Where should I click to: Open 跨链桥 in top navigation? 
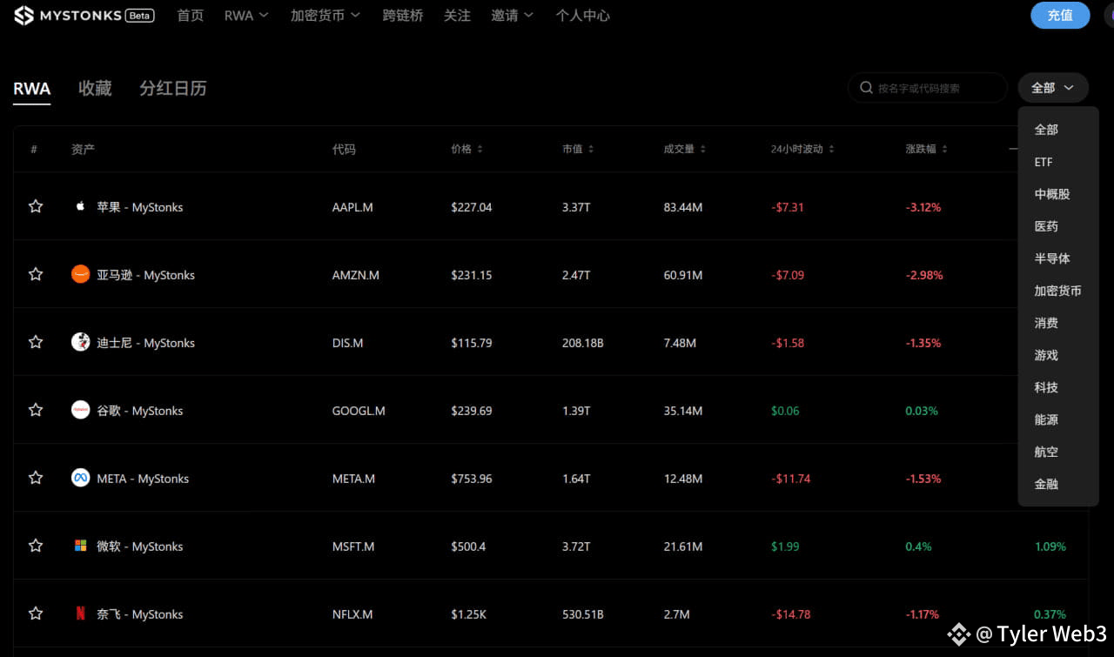coord(403,16)
